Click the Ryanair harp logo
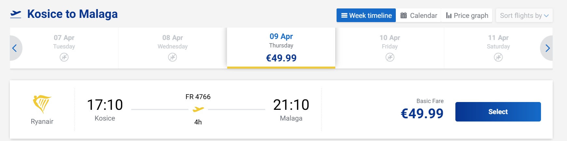 click(42, 104)
